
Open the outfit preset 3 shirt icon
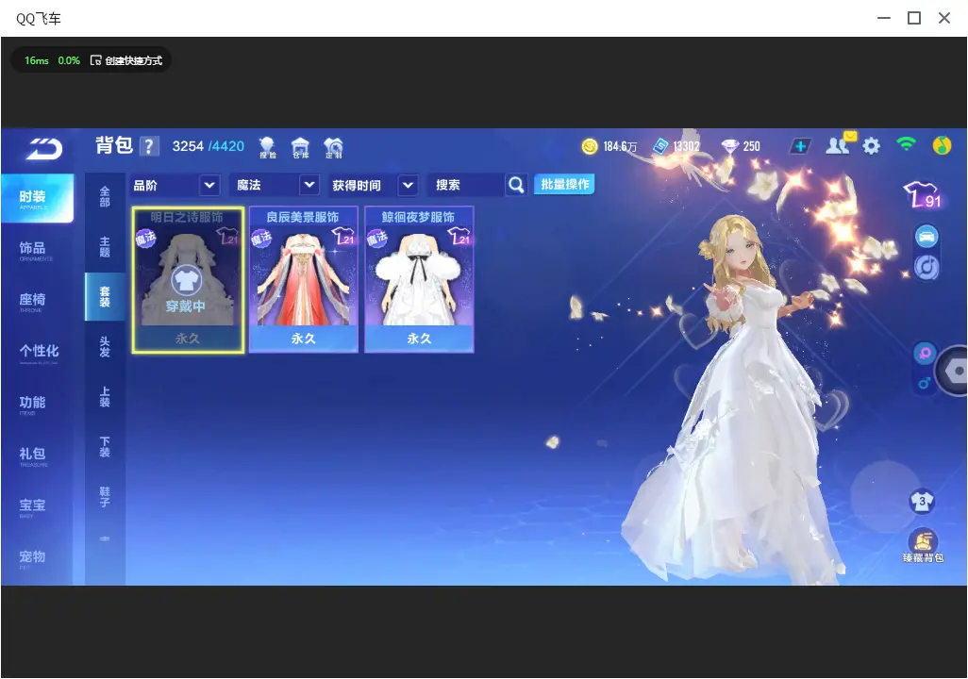tap(922, 501)
